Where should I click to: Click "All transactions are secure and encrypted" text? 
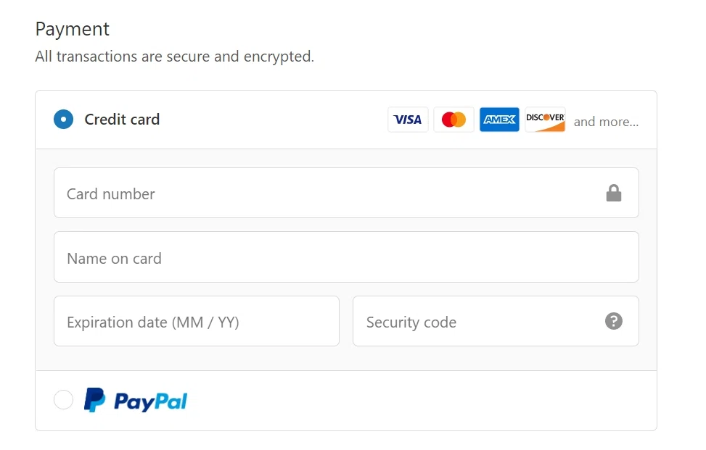coord(174,57)
